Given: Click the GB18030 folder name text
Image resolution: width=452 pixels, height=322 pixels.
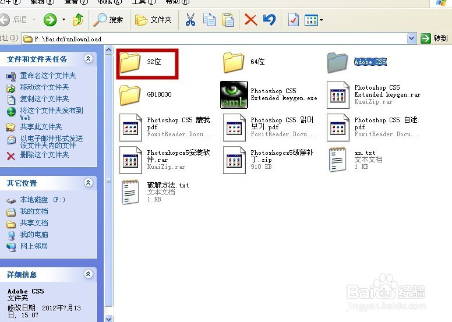Looking at the screenshot, I should (159, 94).
